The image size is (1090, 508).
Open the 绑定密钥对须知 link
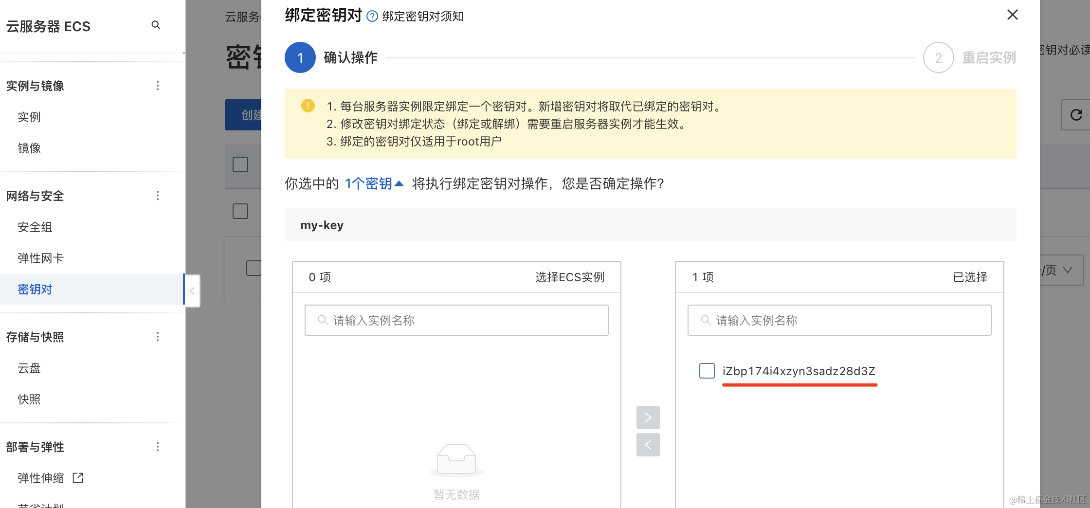pyautogui.click(x=422, y=17)
